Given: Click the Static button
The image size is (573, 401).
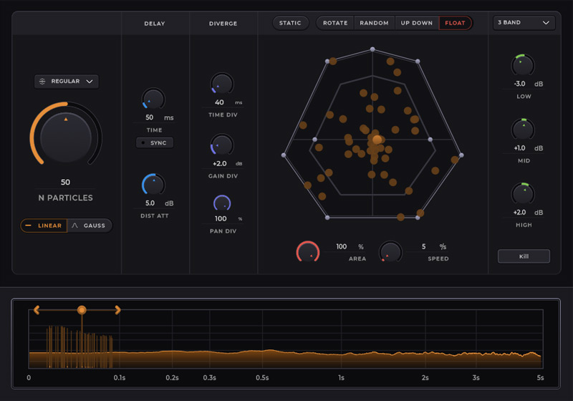Looking at the screenshot, I should coord(290,23).
